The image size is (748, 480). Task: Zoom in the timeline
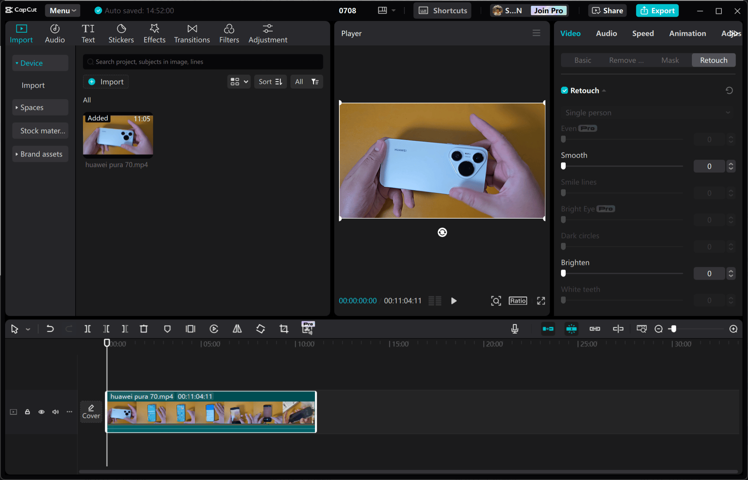click(734, 329)
